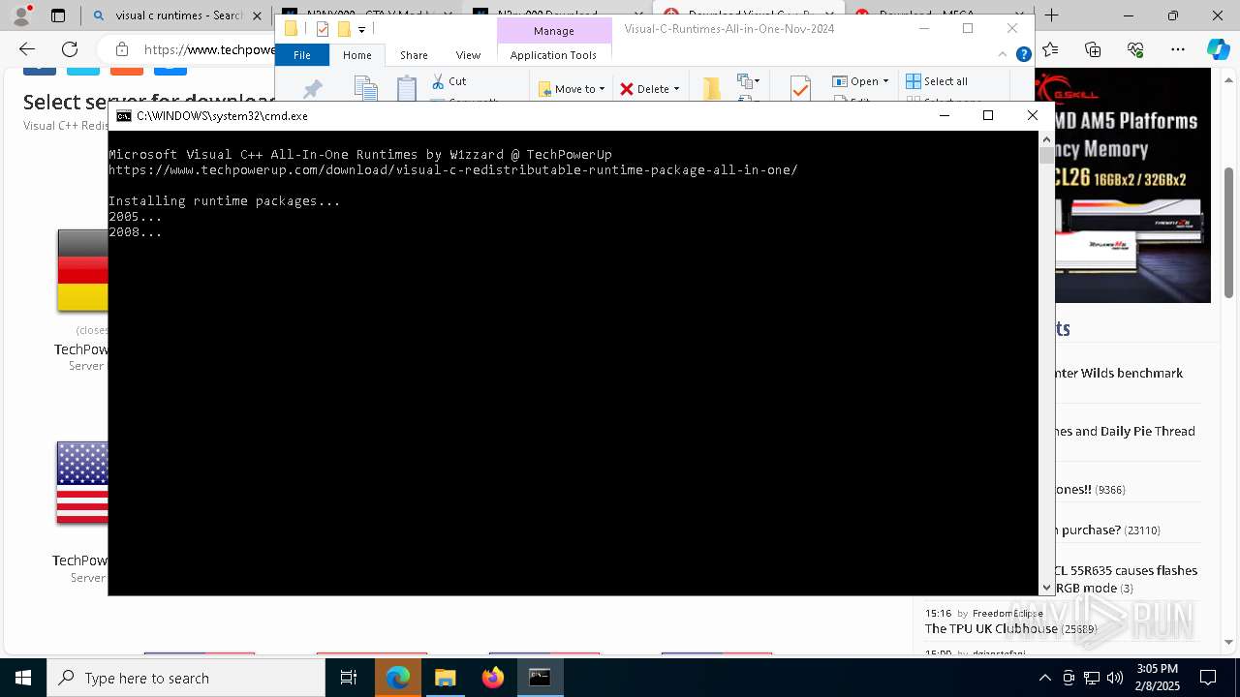
Task: Click the German flag server
Action: pyautogui.click(x=83, y=270)
